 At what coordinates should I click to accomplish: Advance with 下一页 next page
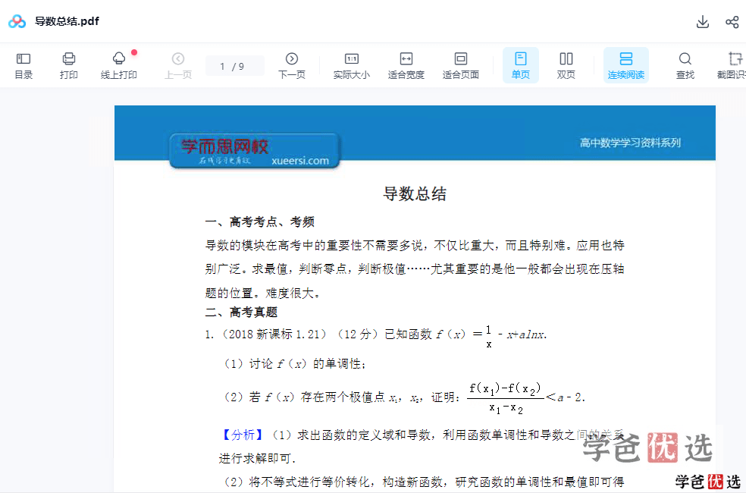[x=292, y=66]
